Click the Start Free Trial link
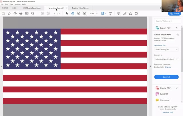This screenshot has height=116, width=183. pyautogui.click(x=168, y=112)
